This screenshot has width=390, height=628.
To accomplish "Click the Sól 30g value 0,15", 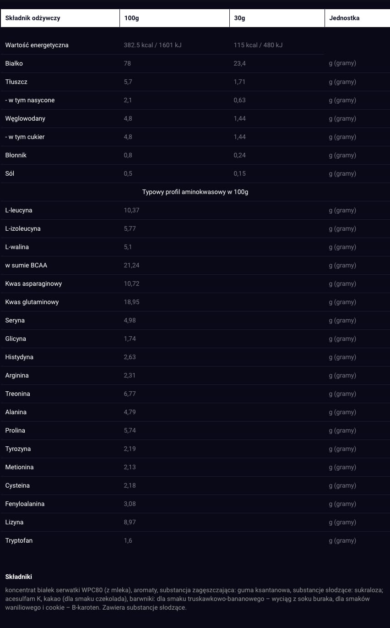I will (239, 173).
